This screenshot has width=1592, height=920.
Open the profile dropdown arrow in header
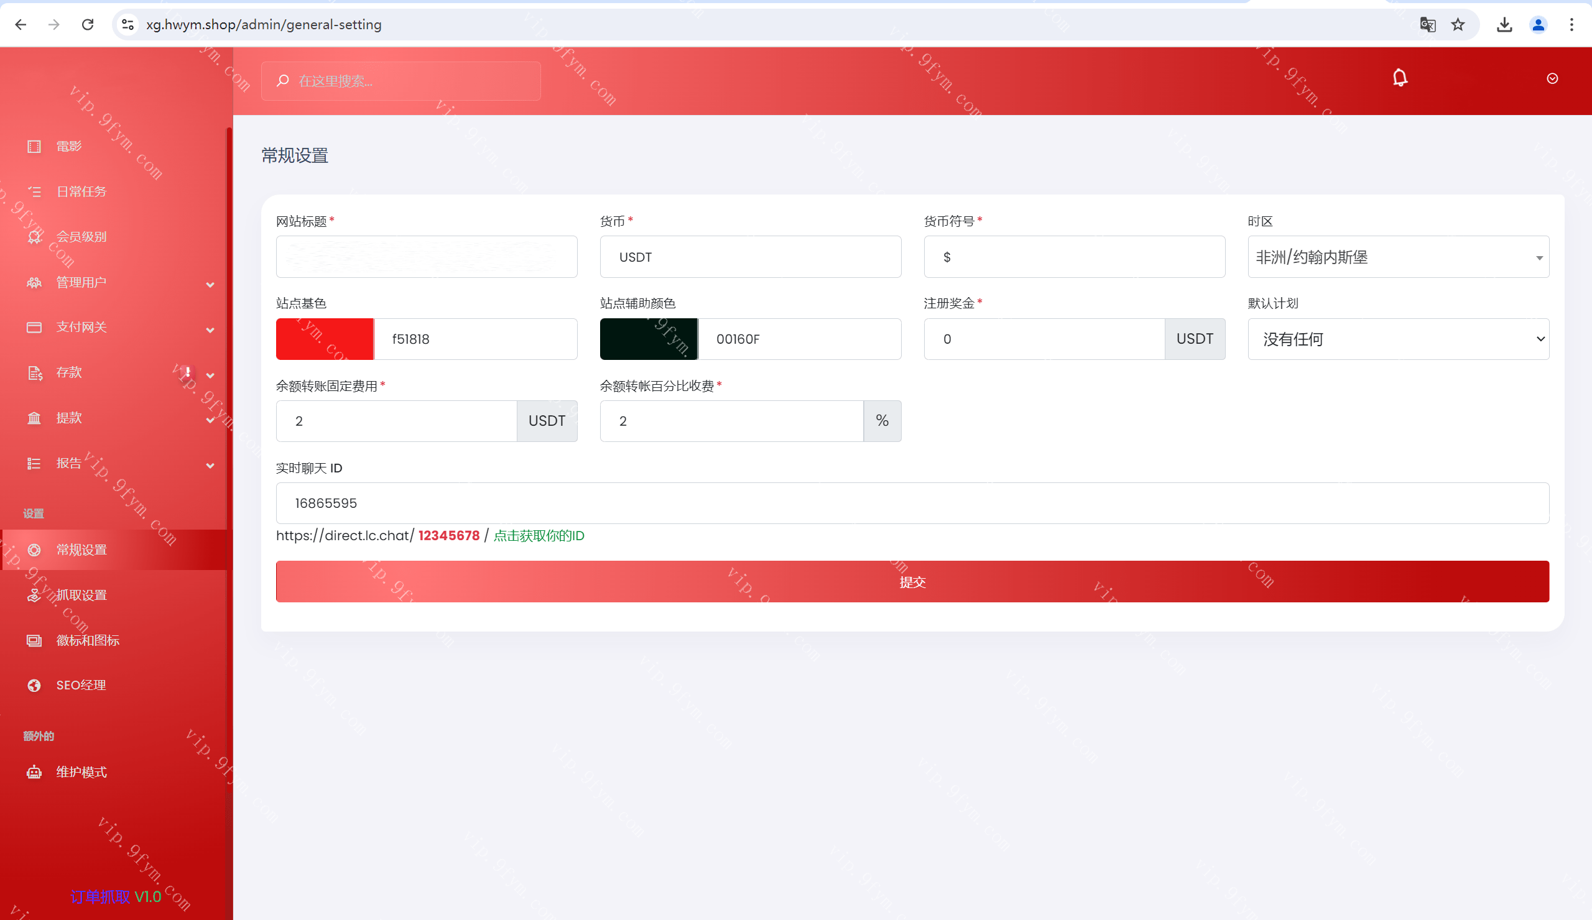coord(1552,78)
